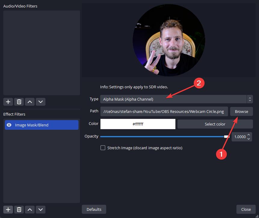This screenshot has height=218, width=259.
Task: Click the white #ffffff color swatch
Action: click(x=138, y=124)
